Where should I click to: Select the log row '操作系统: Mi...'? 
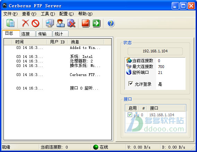point(58,66)
